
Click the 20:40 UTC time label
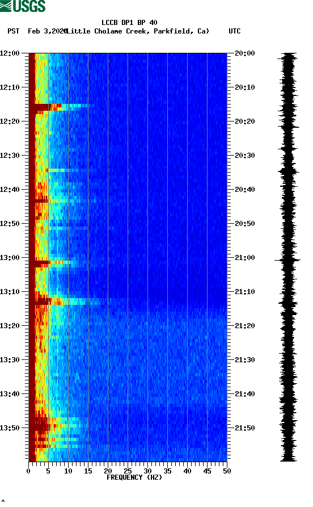point(245,190)
